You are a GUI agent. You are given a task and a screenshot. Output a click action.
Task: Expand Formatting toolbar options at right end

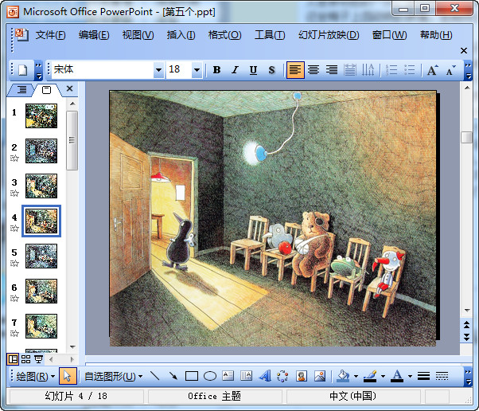[468, 70]
